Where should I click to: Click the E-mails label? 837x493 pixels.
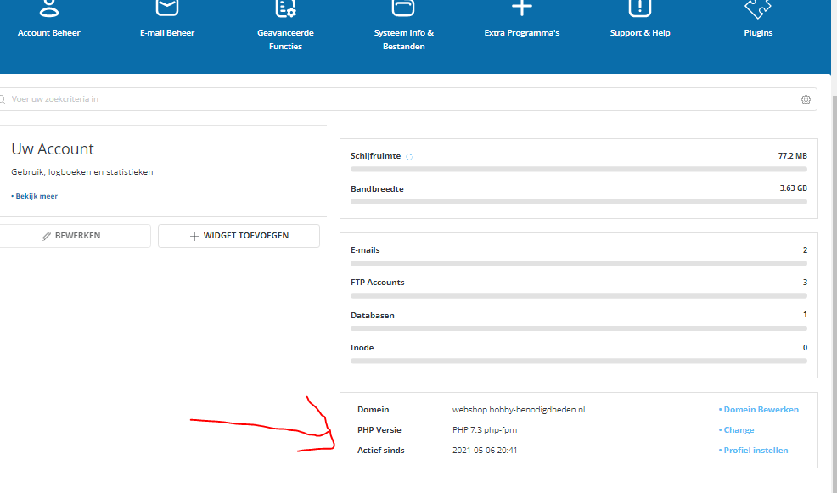(365, 250)
